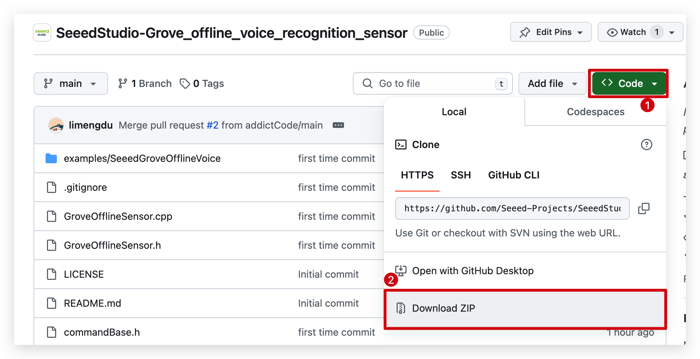Click the eye icon in Watch
700x359 pixels.
click(x=612, y=33)
